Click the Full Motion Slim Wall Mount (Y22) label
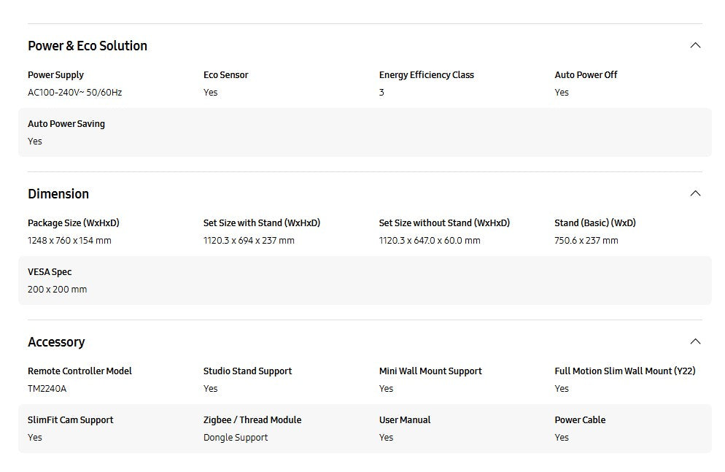Screen dimensions: 725x472 click(x=624, y=371)
